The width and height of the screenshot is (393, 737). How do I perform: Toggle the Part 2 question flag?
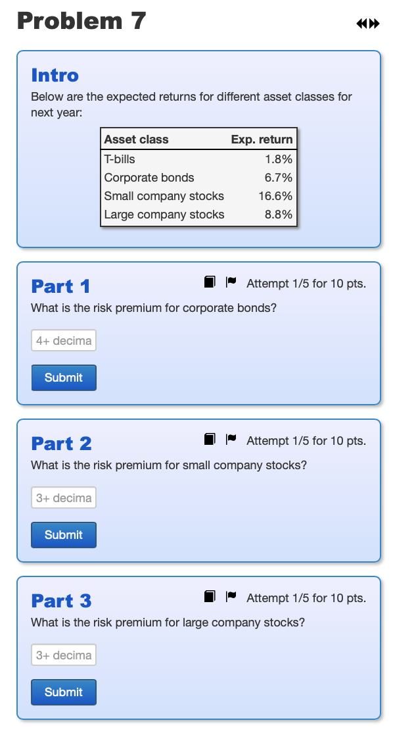pos(231,438)
